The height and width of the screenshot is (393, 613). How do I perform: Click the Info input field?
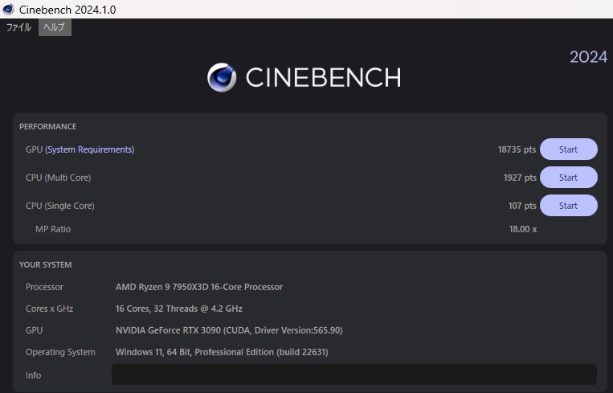(x=354, y=375)
